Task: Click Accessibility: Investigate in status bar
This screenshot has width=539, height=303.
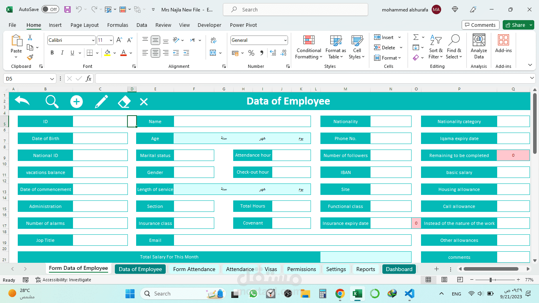Action: click(x=63, y=280)
